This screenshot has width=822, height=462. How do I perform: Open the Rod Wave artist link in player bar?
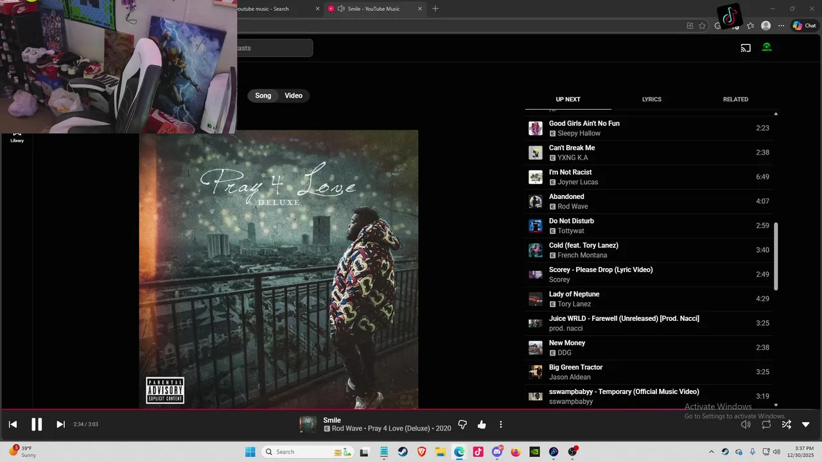[x=347, y=429]
